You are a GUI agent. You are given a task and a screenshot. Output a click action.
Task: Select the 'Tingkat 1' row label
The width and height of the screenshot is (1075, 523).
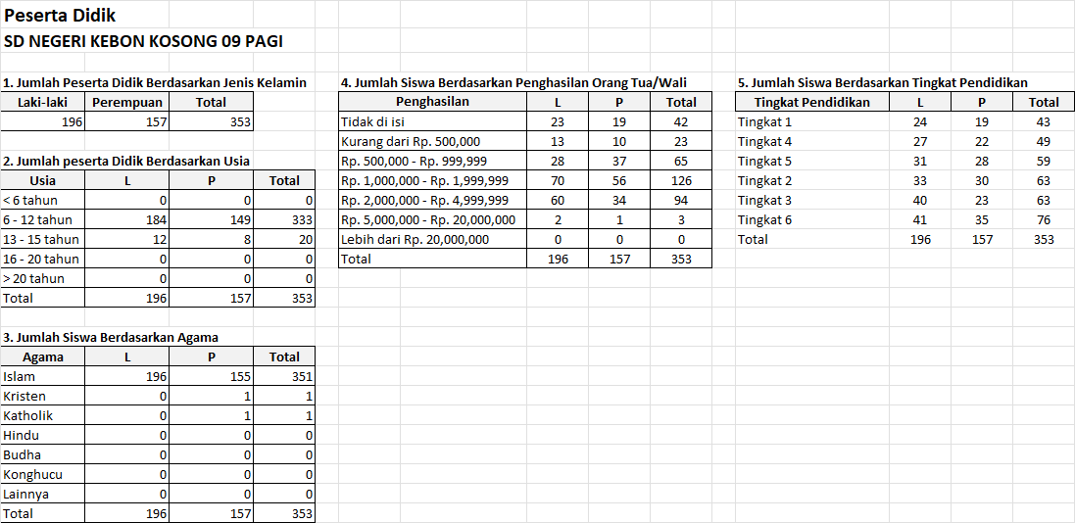tap(812, 122)
